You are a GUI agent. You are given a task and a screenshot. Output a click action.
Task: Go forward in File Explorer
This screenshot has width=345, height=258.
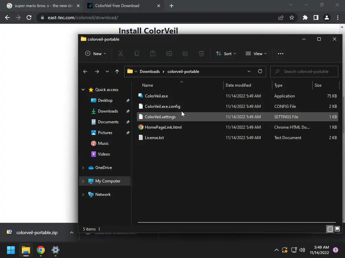pyautogui.click(x=97, y=72)
